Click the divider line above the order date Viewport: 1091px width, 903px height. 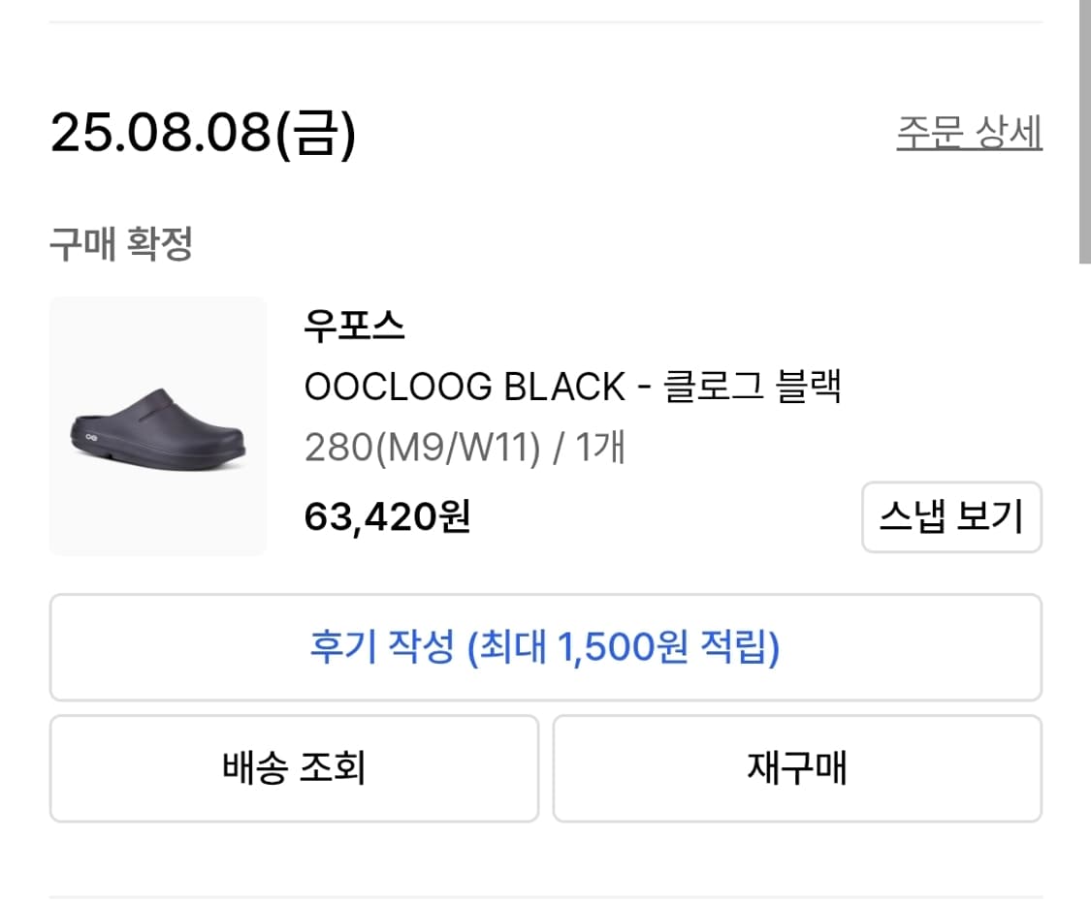tap(545, 22)
